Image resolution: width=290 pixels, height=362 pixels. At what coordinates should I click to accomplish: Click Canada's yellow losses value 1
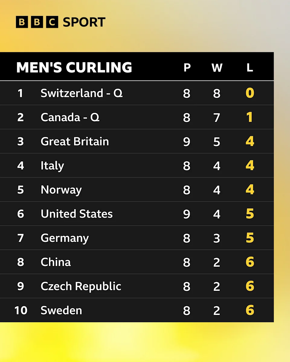point(250,117)
